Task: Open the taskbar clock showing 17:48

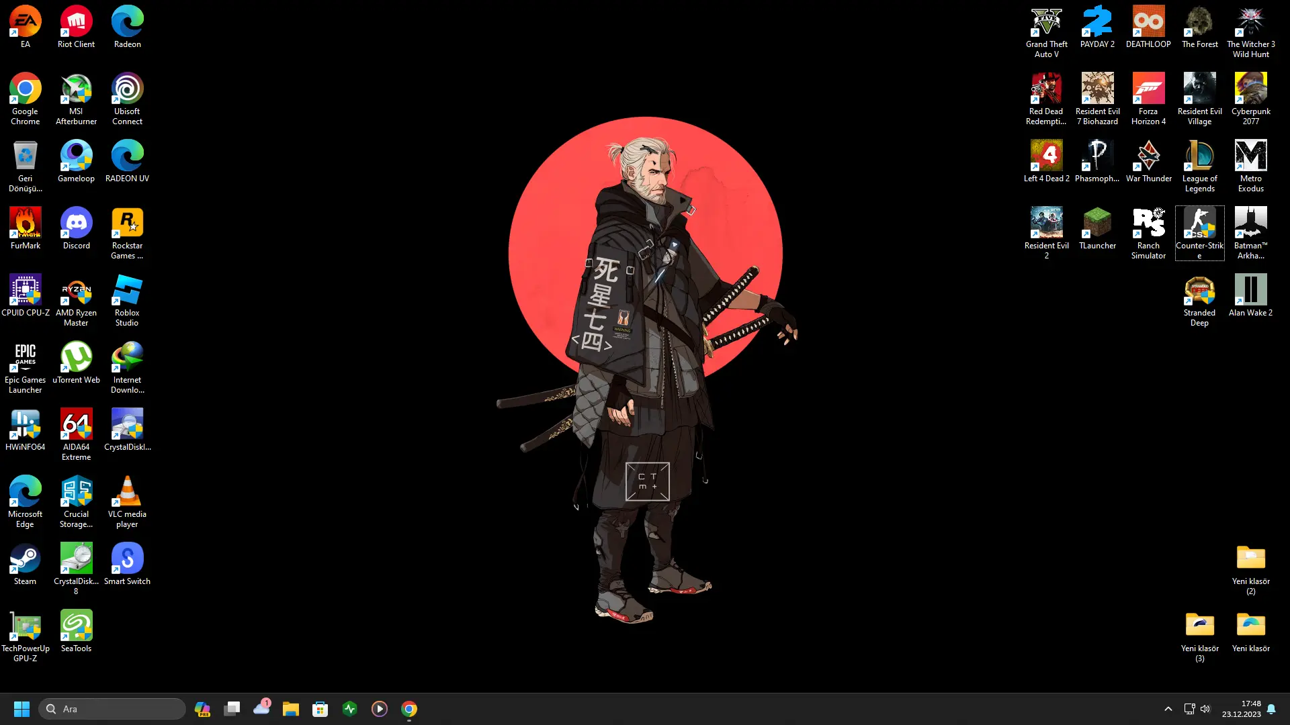Action: coord(1241,709)
